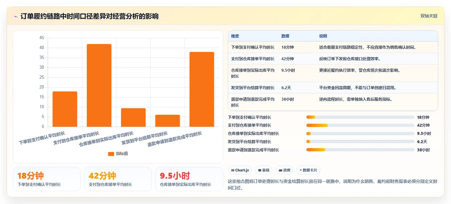Click the 6.2天 progress bar
This screenshot has height=204, width=451.
click(360, 142)
